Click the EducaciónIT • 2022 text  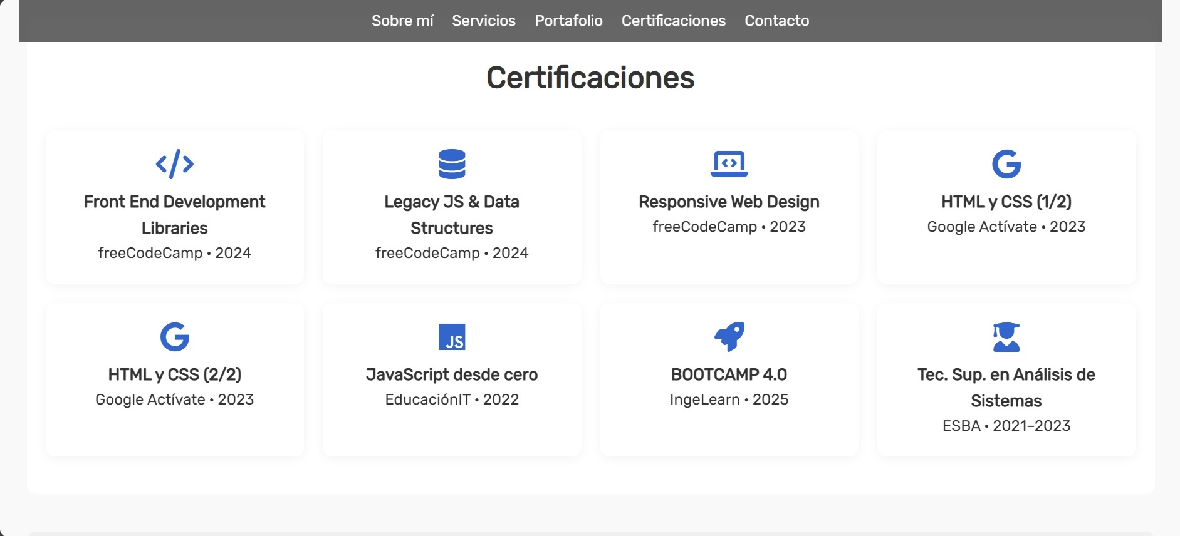click(x=452, y=399)
